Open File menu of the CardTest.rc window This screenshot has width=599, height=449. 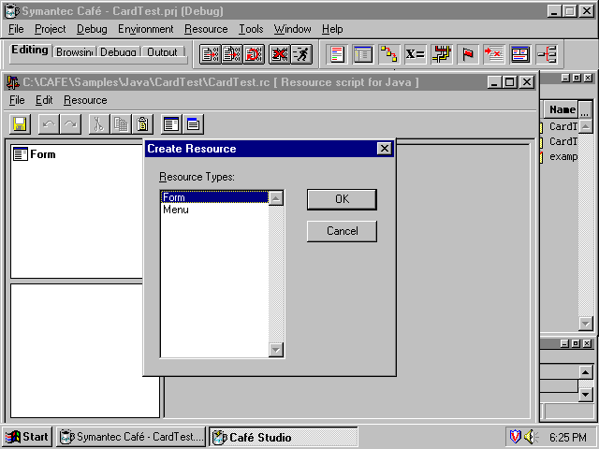click(x=17, y=100)
